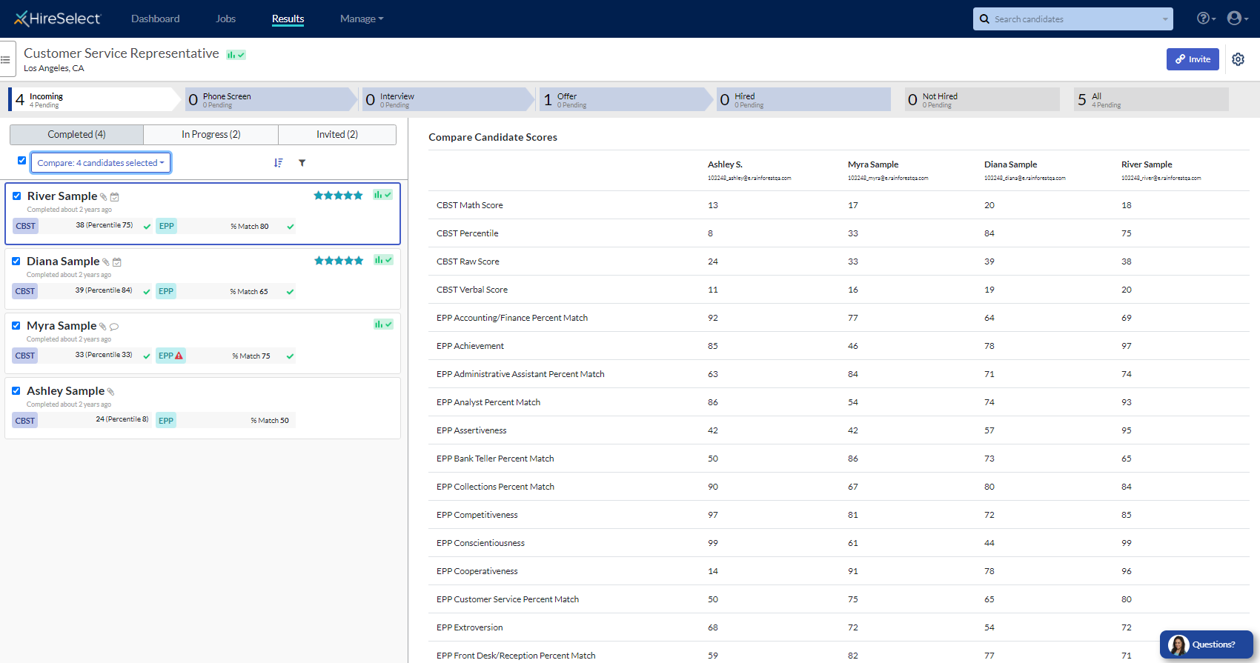Screen dimensions: 1260x663
Task: Toggle the select-all candidates checkbox
Action: [21, 161]
